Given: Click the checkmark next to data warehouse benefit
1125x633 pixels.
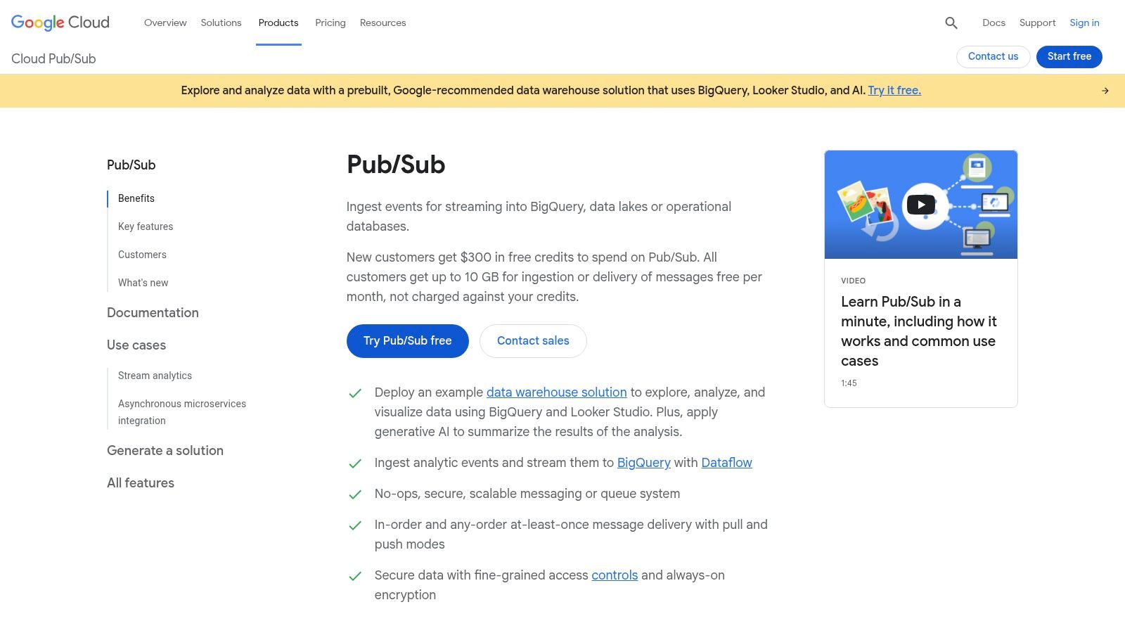Looking at the screenshot, I should [x=356, y=394].
